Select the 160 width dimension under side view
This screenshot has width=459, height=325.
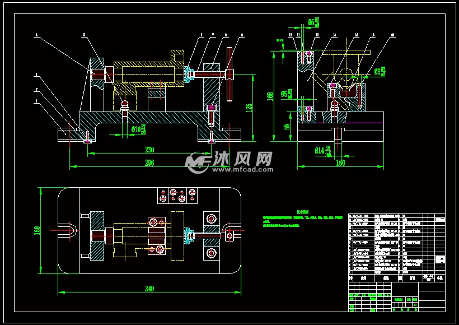point(340,162)
